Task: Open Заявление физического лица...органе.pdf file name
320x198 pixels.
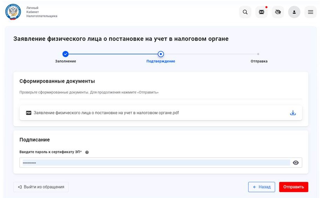Action: (x=106, y=113)
